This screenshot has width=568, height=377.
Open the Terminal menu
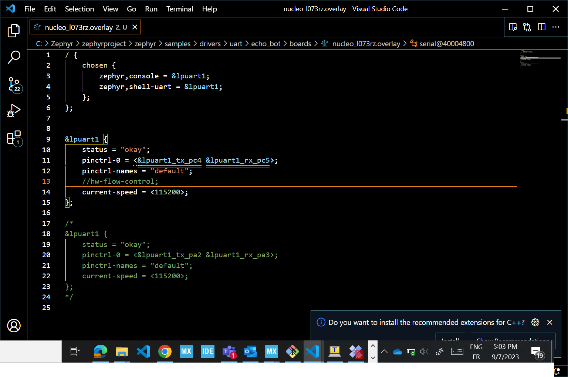pyautogui.click(x=180, y=9)
